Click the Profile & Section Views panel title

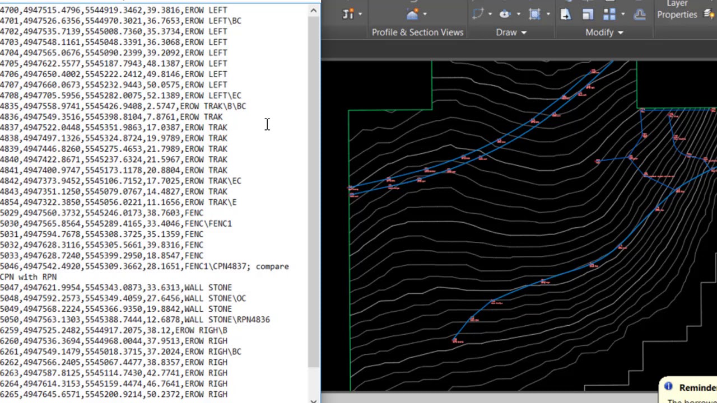click(x=417, y=32)
